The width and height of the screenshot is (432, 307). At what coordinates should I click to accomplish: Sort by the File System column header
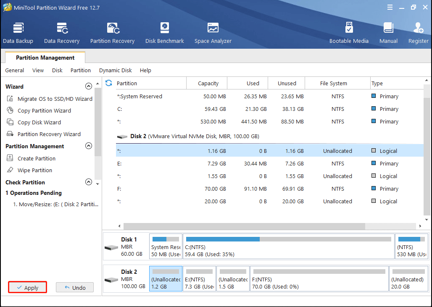click(337, 83)
